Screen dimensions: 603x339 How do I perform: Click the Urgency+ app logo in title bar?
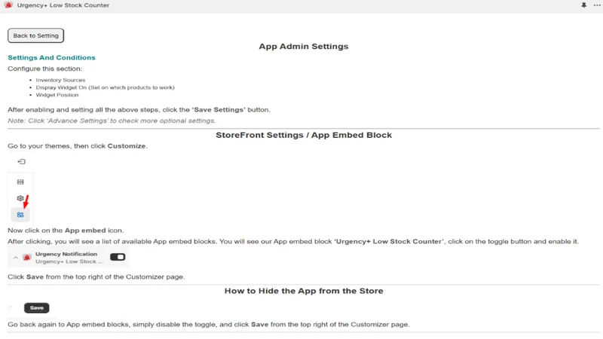click(x=8, y=5)
